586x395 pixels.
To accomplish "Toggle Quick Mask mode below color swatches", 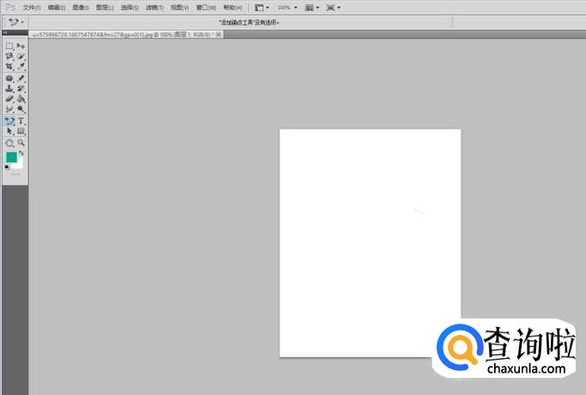I will tap(15, 174).
